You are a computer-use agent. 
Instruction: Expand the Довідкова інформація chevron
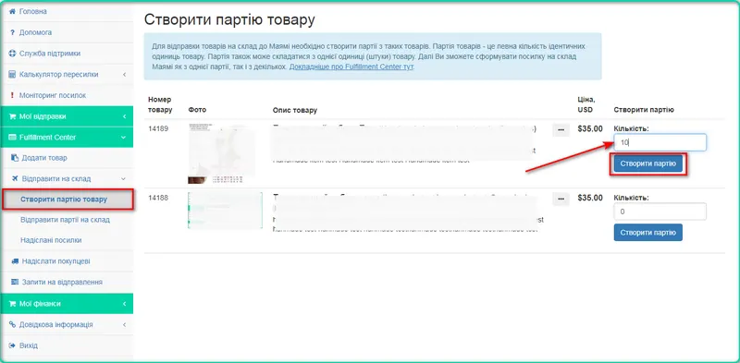124,325
